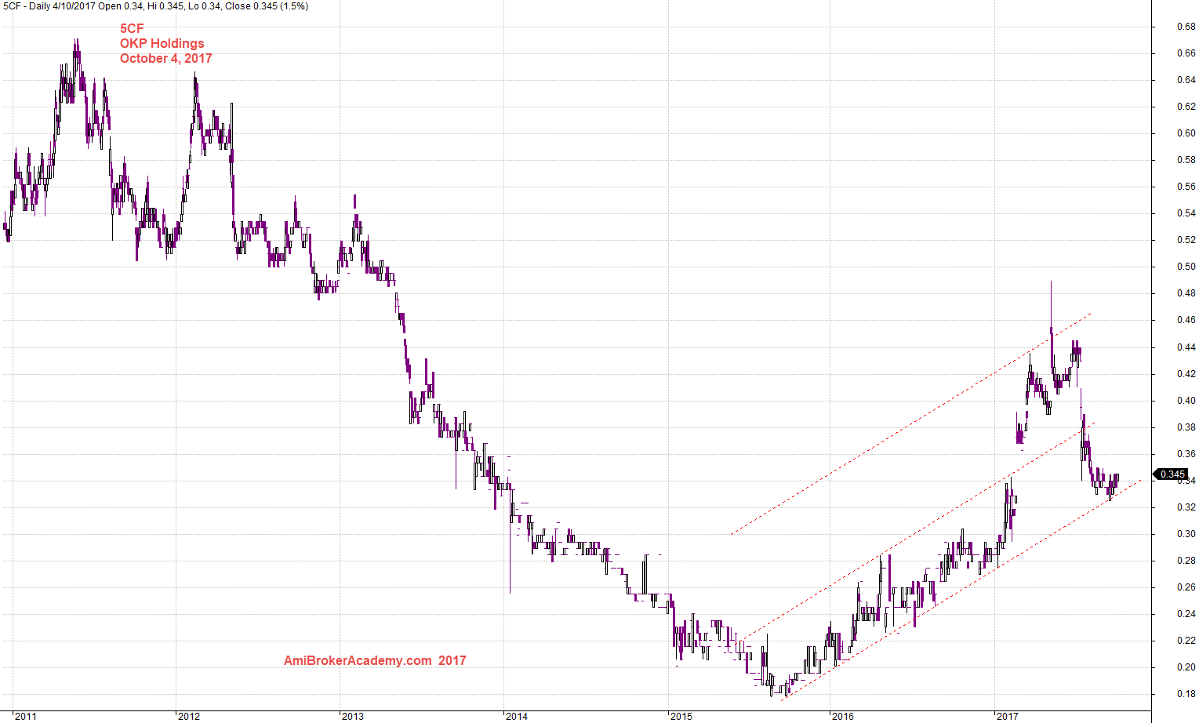Click the 0.22 price axis label
Screen dimensions: 1199x723
[x=1186, y=641]
